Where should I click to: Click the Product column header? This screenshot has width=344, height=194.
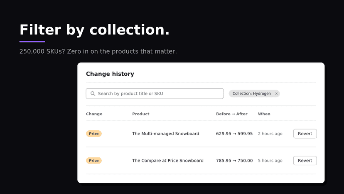point(140,114)
